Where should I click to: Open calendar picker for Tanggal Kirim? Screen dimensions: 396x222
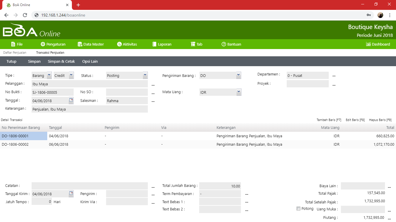click(x=71, y=194)
